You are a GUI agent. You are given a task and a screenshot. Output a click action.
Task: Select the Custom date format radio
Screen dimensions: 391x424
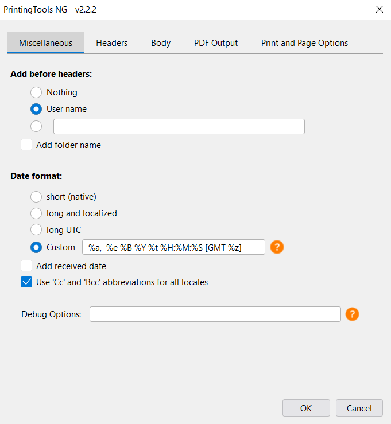tap(36, 247)
